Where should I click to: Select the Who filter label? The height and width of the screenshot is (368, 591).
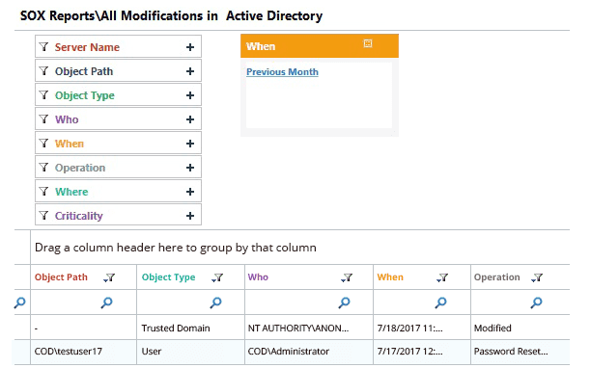(x=67, y=119)
